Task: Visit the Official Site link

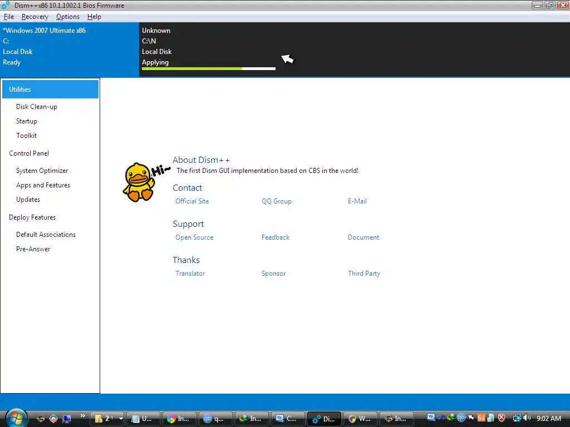Action: click(192, 201)
